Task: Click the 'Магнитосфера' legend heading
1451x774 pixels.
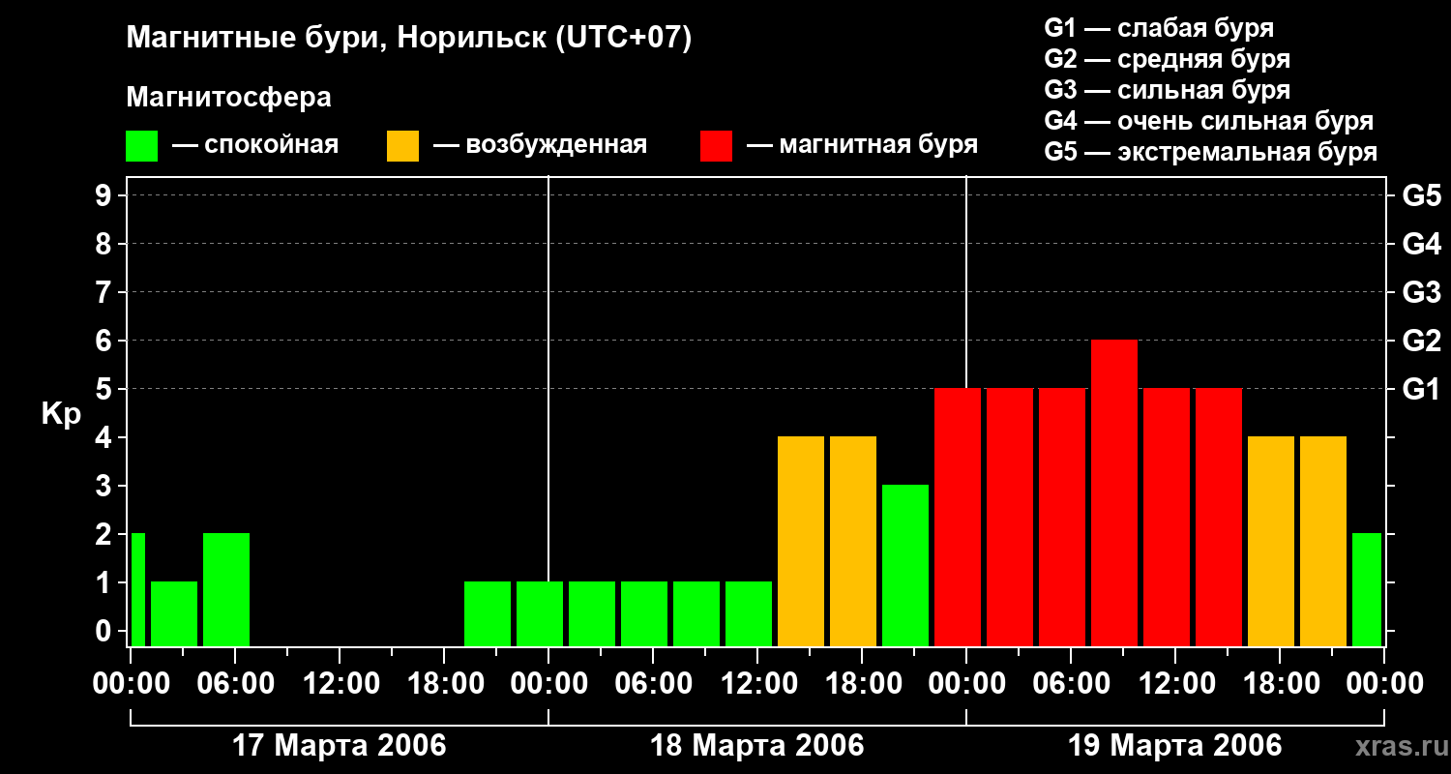Action: point(228,98)
